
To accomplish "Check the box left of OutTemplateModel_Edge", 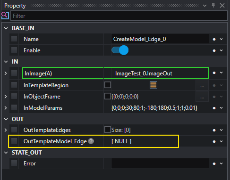I will (x=14, y=141).
